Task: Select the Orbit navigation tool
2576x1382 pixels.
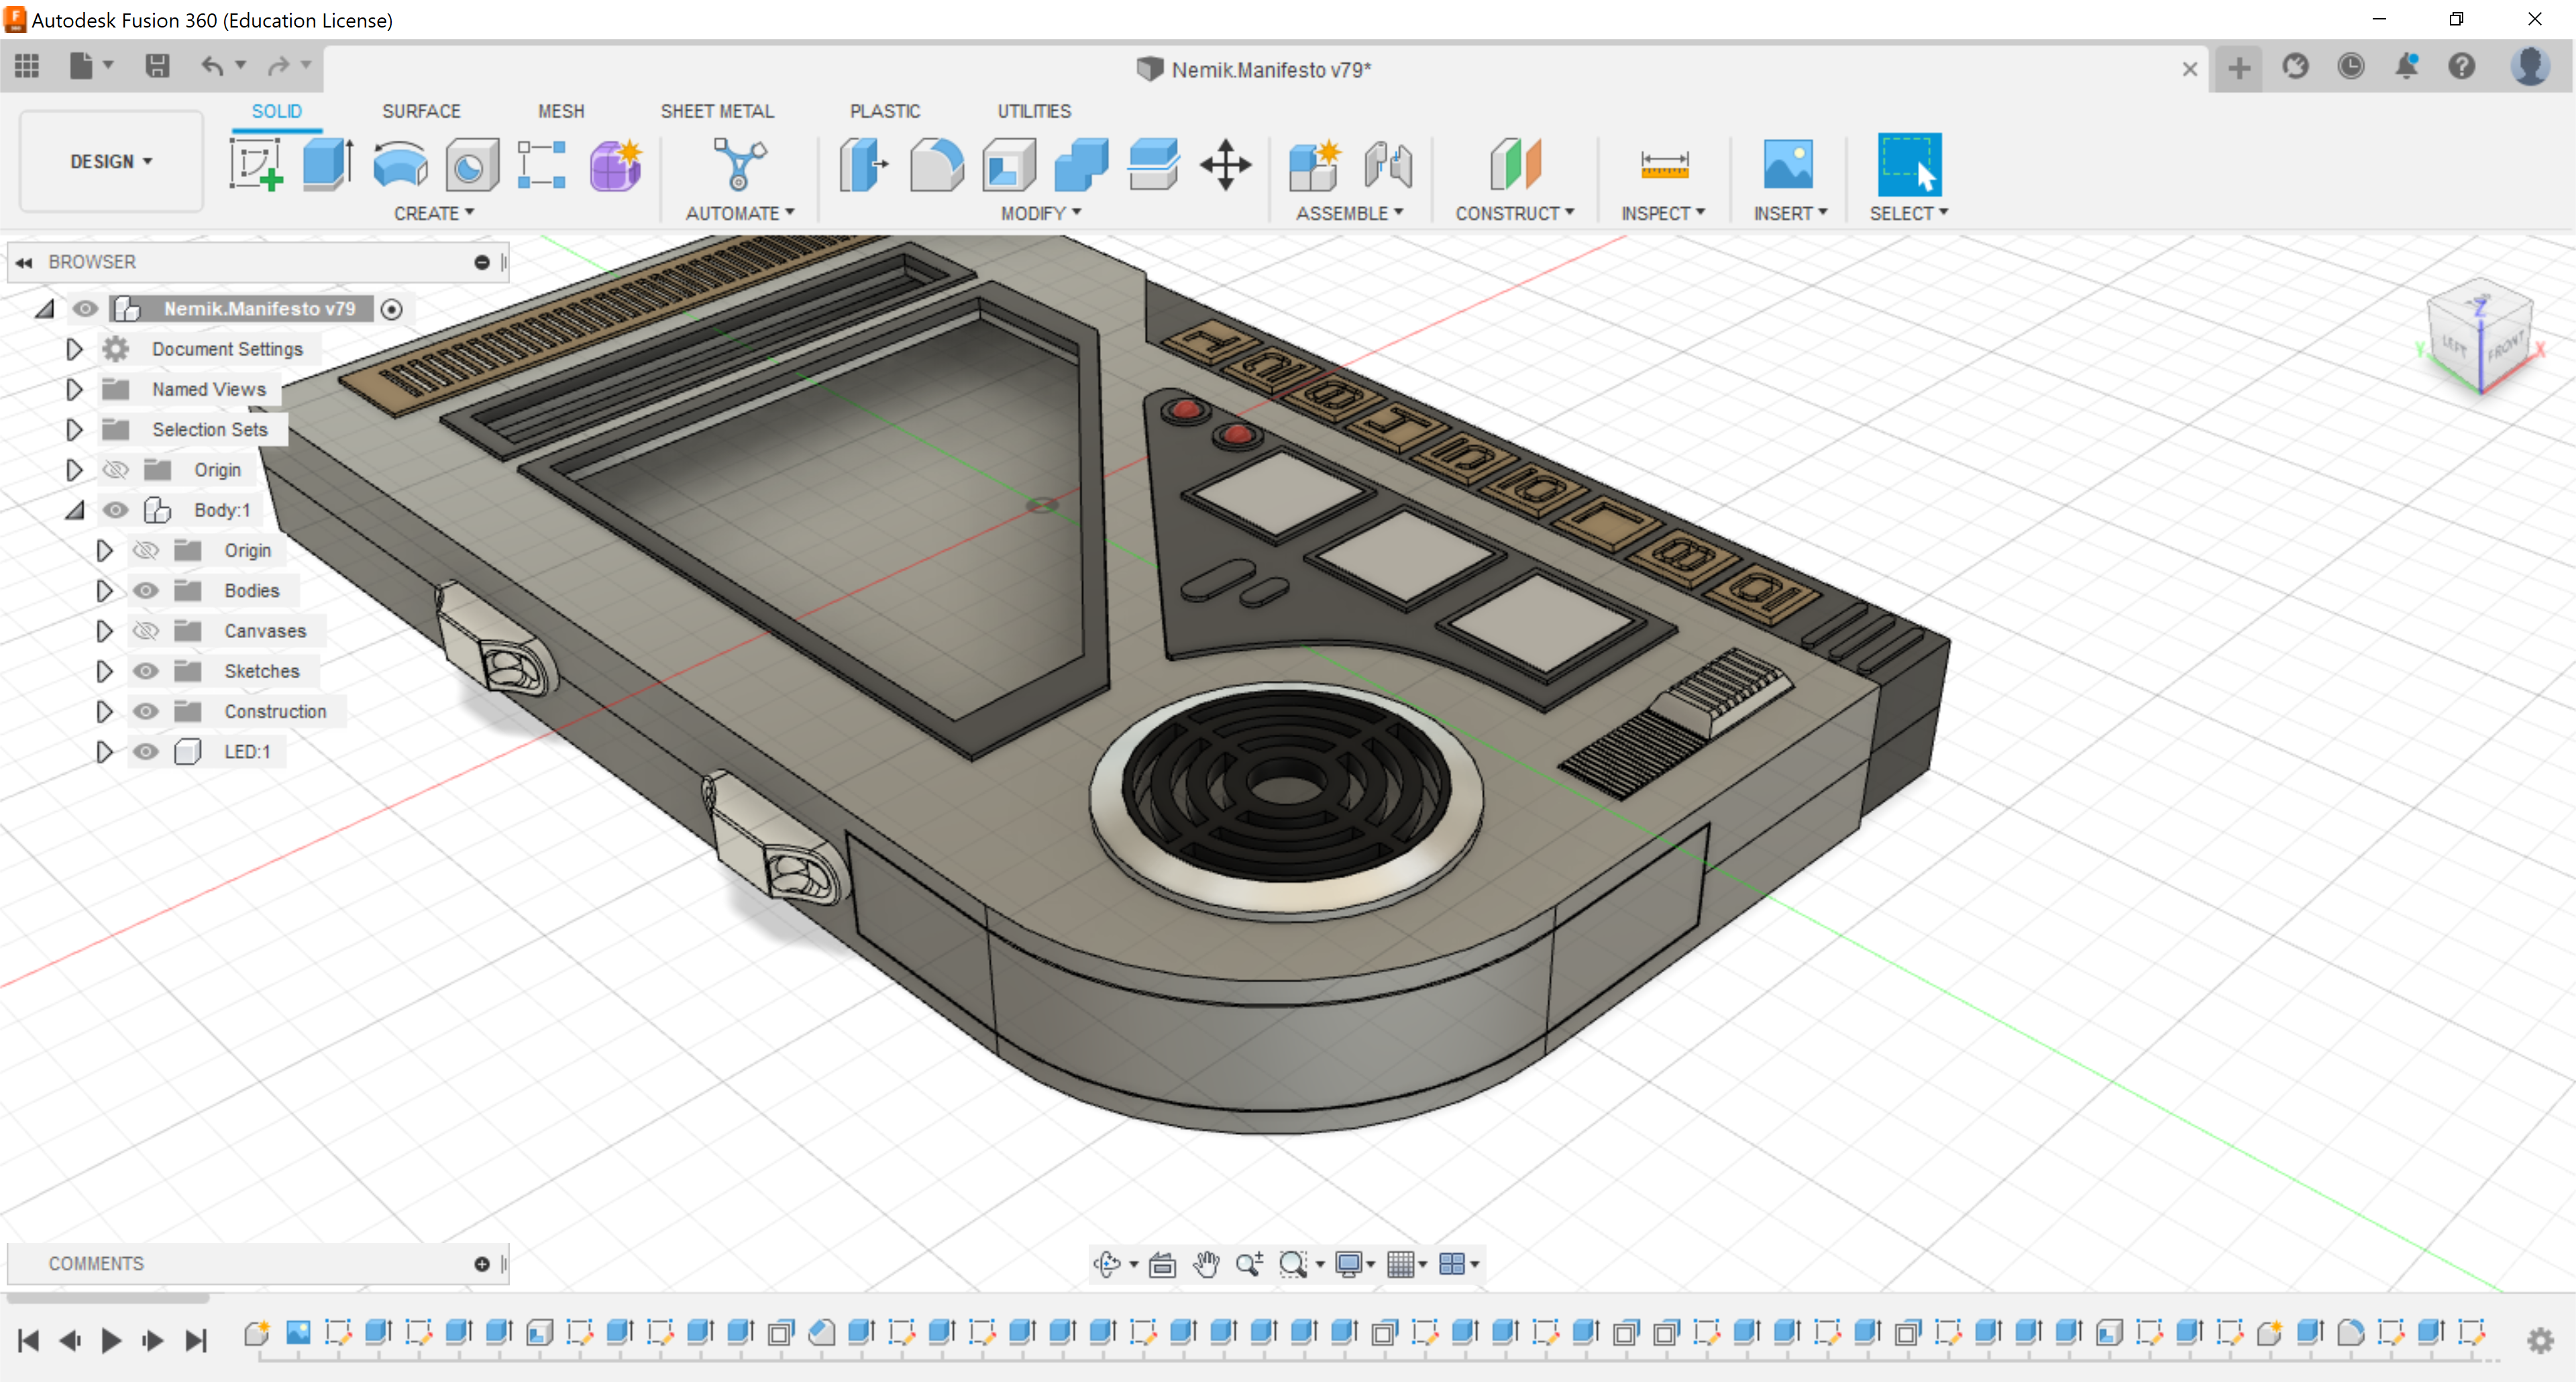Action: pos(1107,1264)
